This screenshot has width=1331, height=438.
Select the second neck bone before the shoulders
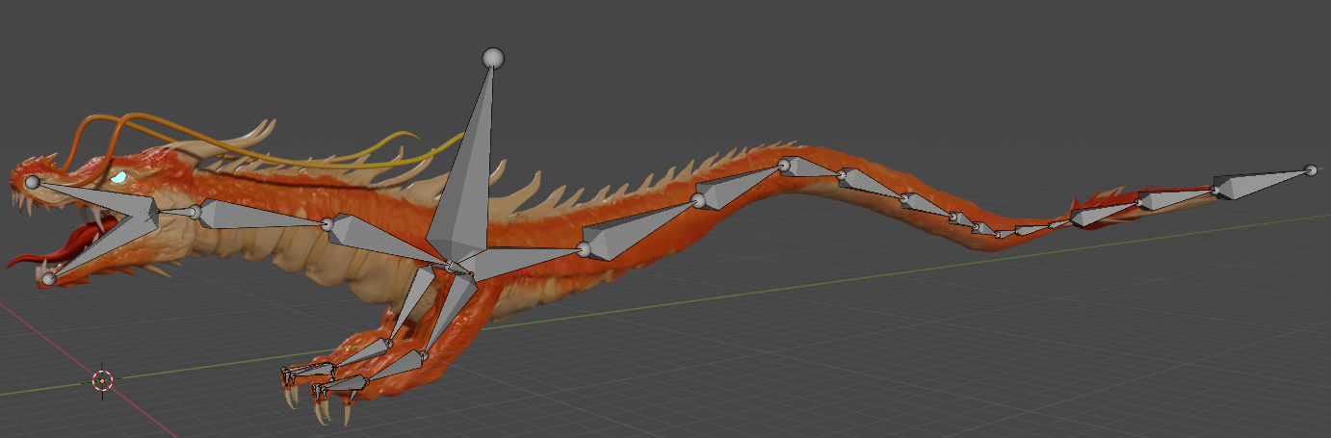[380, 239]
